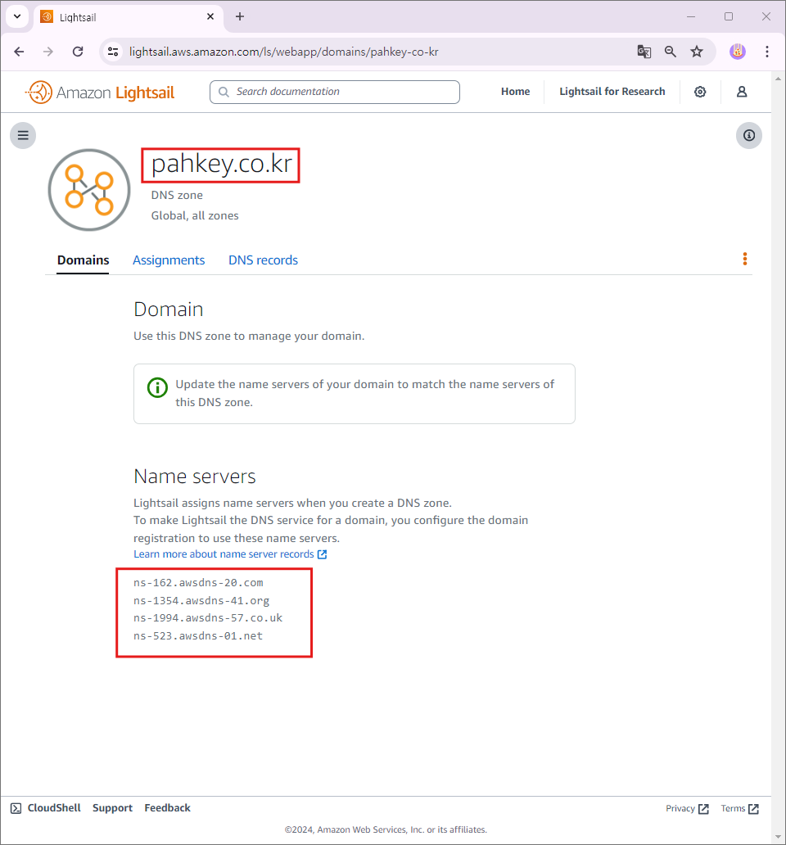Open the settings gear icon
Screen dimensions: 786x845
[x=700, y=92]
